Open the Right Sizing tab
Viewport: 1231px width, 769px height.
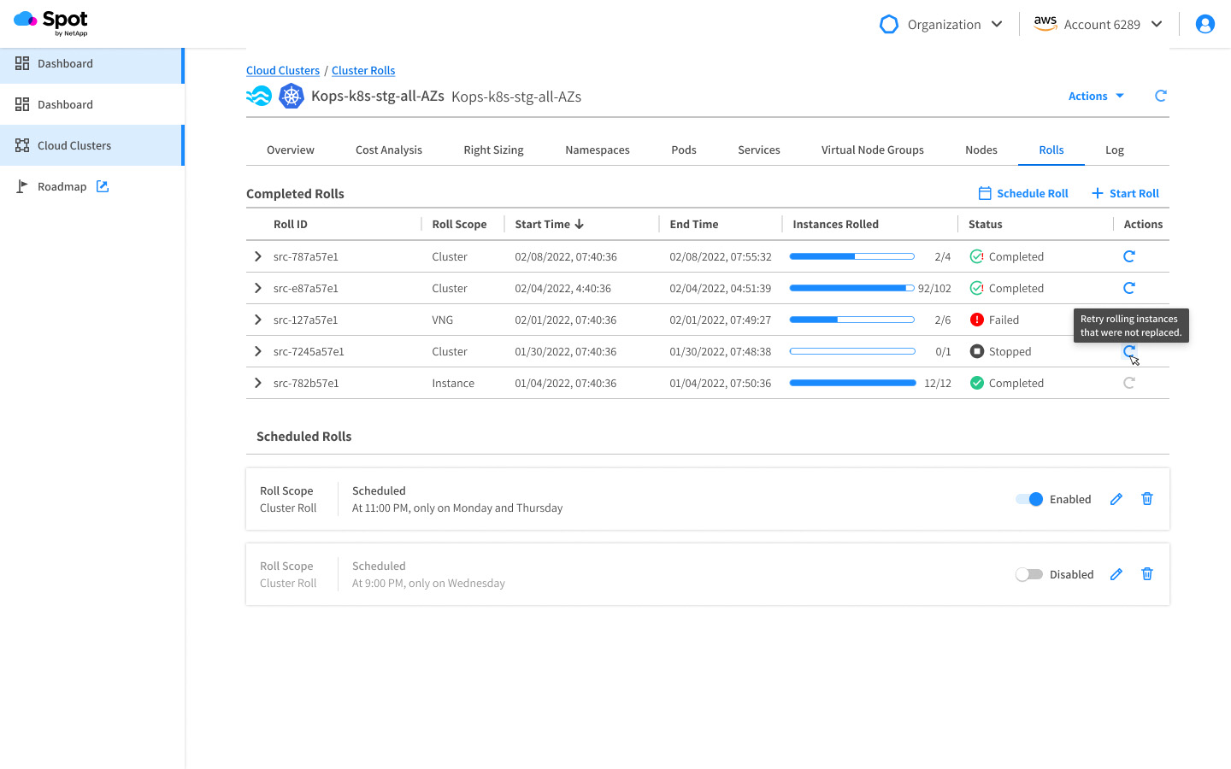pyautogui.click(x=493, y=150)
